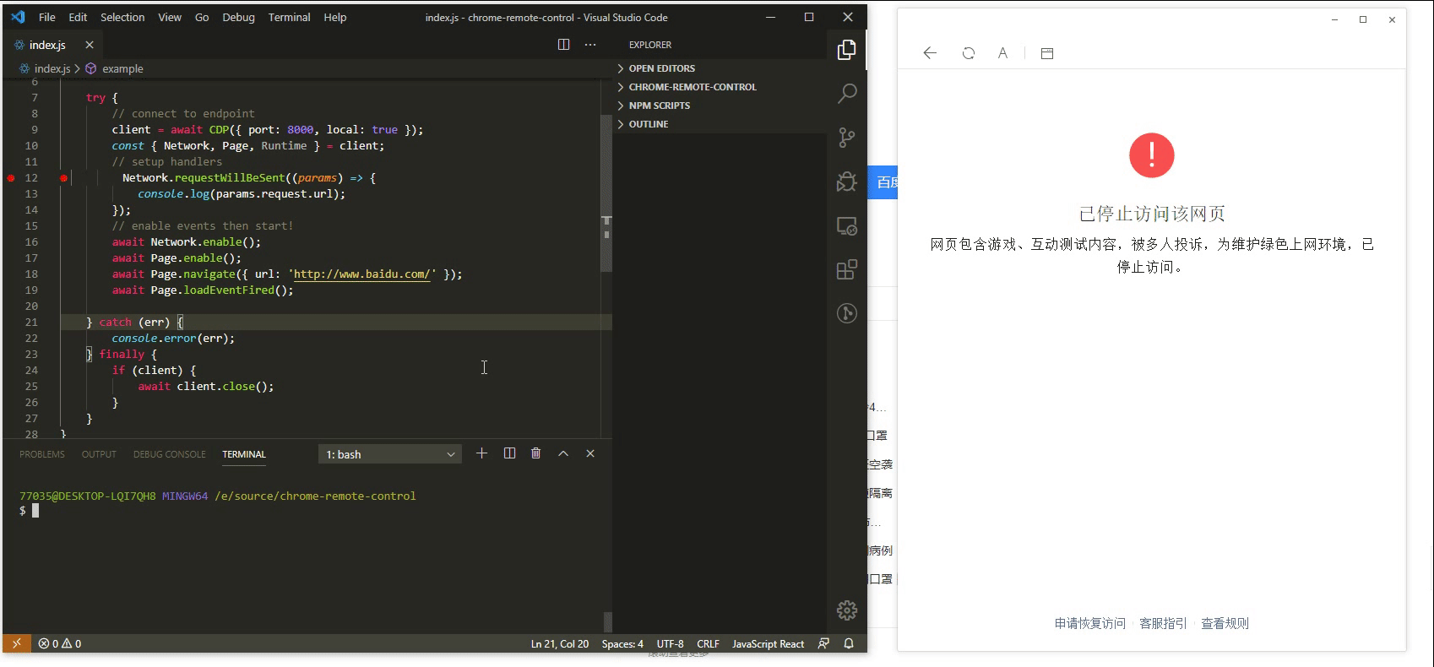This screenshot has width=1434, height=667.
Task: Click the terminal panel scrollbar thumb
Action: (x=607, y=621)
